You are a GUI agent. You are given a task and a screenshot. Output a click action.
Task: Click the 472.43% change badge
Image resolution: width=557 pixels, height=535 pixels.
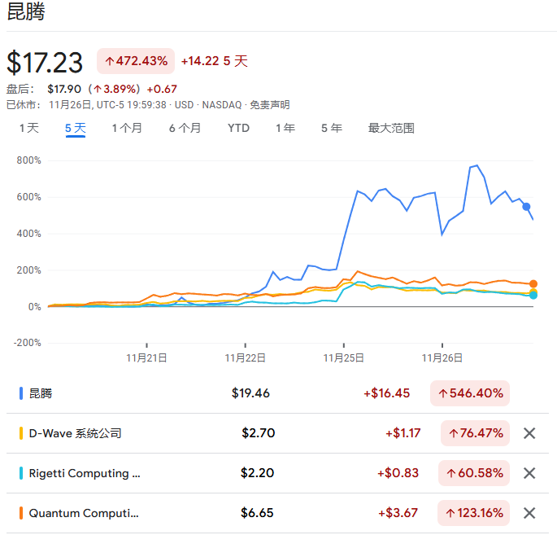136,61
